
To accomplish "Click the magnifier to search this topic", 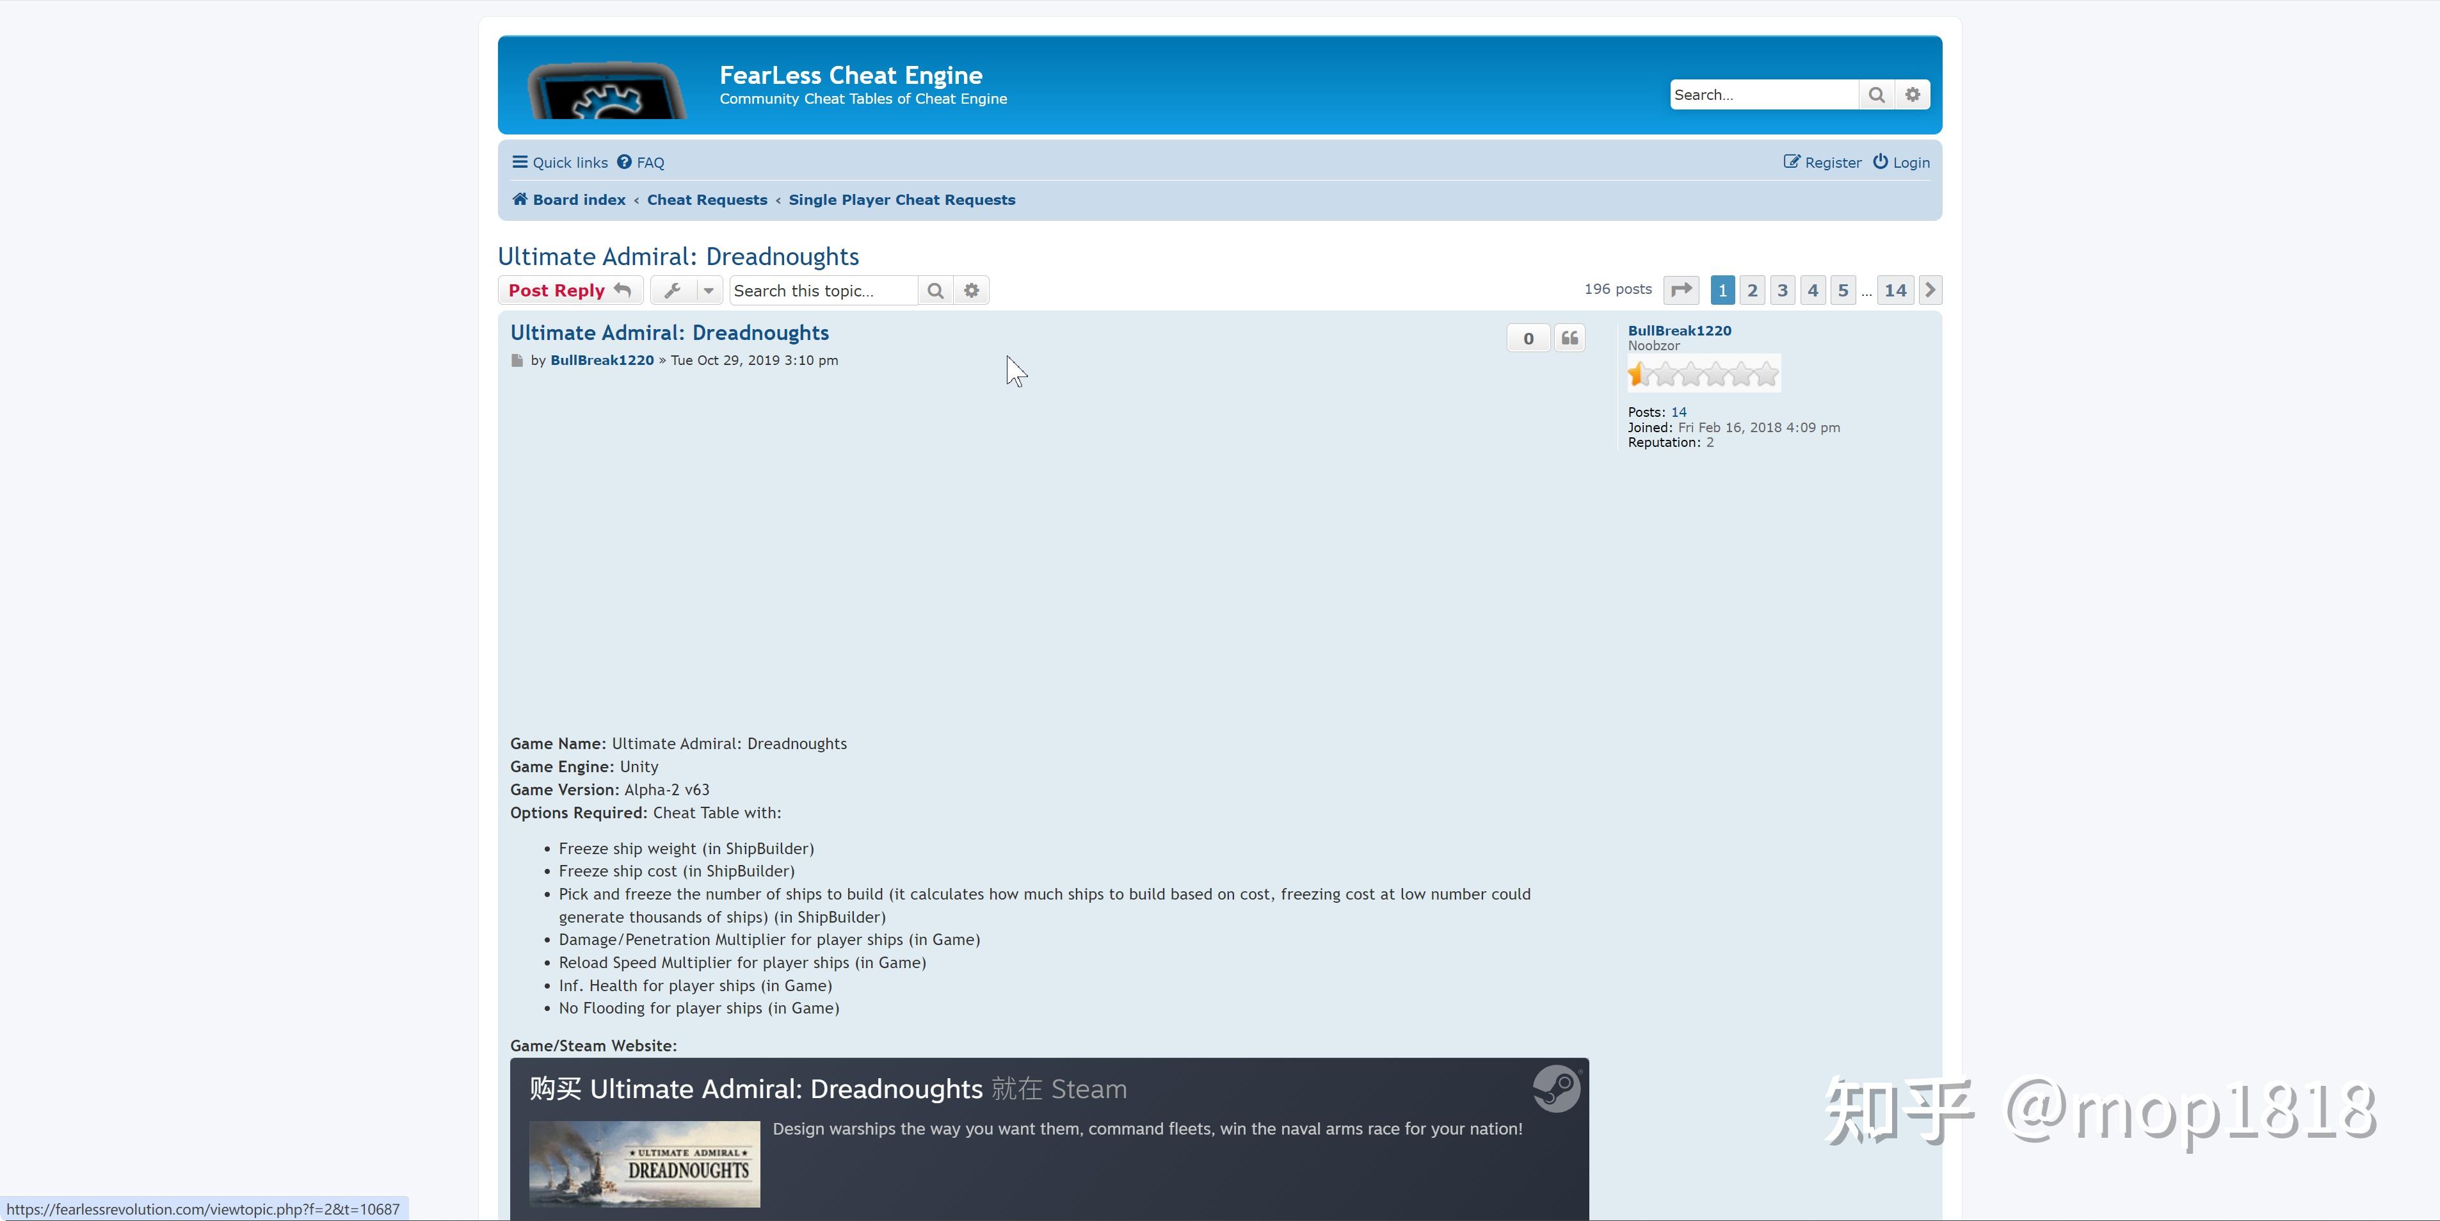I will coord(935,290).
